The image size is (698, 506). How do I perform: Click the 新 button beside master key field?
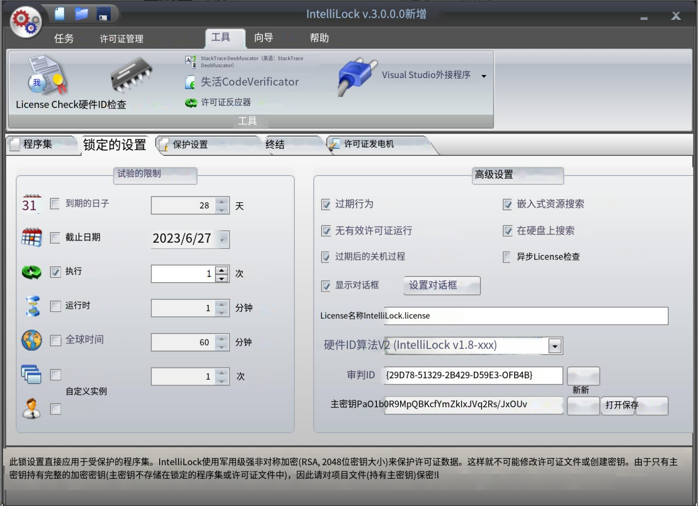[583, 405]
